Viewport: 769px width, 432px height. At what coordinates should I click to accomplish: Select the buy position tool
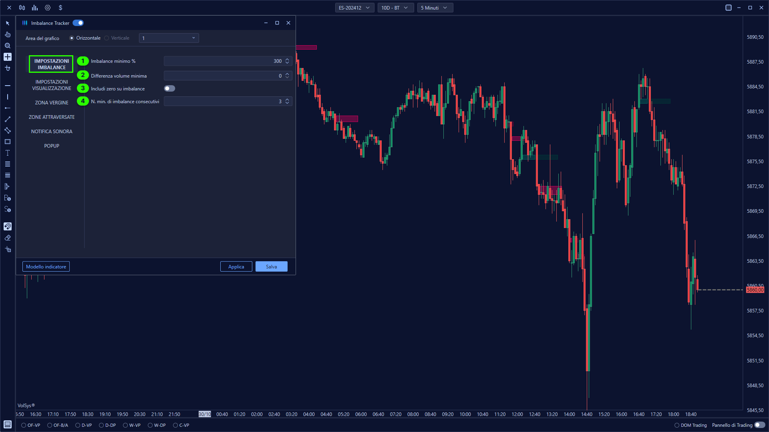(8, 198)
